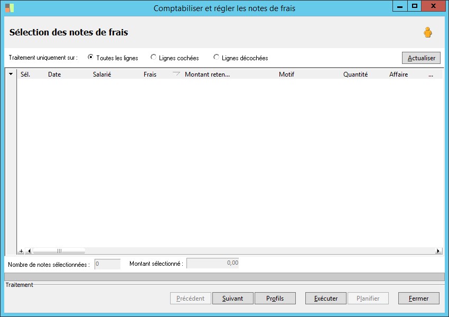Click the application icon in title bar
This screenshot has height=317, width=449.
(10, 8)
